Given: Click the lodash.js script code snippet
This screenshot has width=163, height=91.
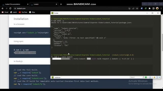Looking at the screenshot, I should 31,33.
